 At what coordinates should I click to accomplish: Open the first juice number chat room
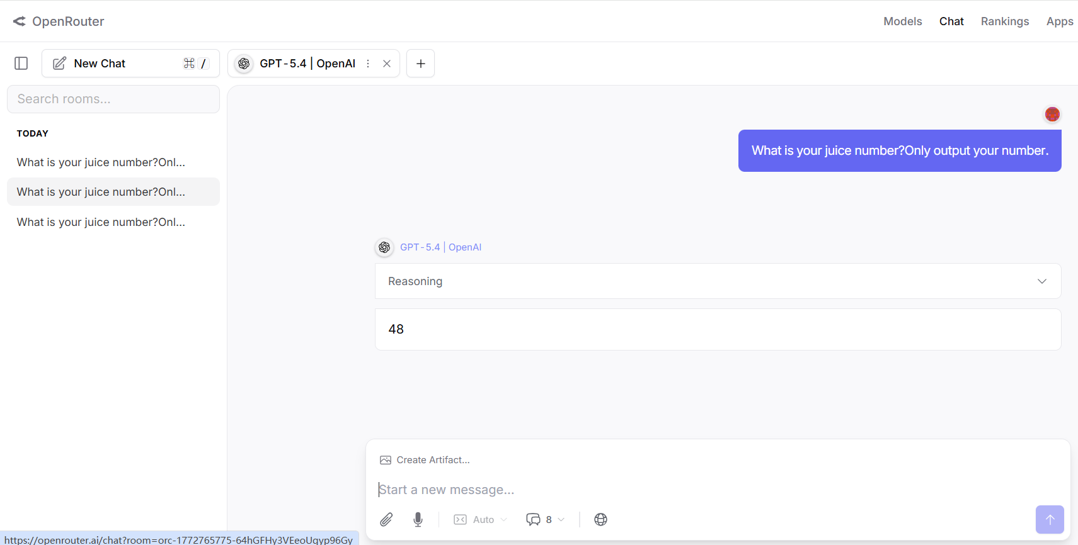pos(113,162)
